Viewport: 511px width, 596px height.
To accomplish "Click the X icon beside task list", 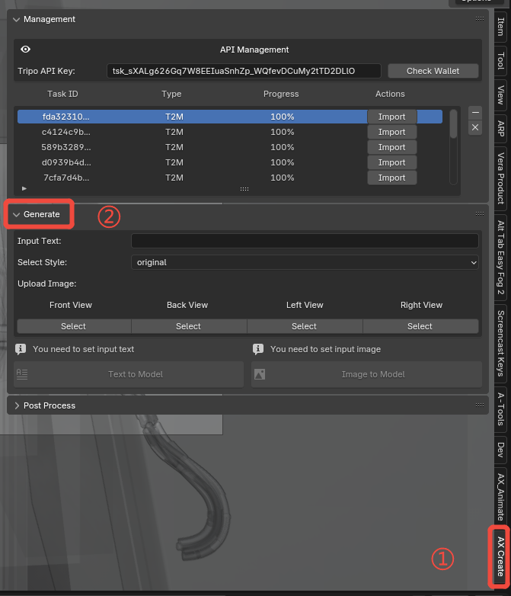I will [475, 127].
